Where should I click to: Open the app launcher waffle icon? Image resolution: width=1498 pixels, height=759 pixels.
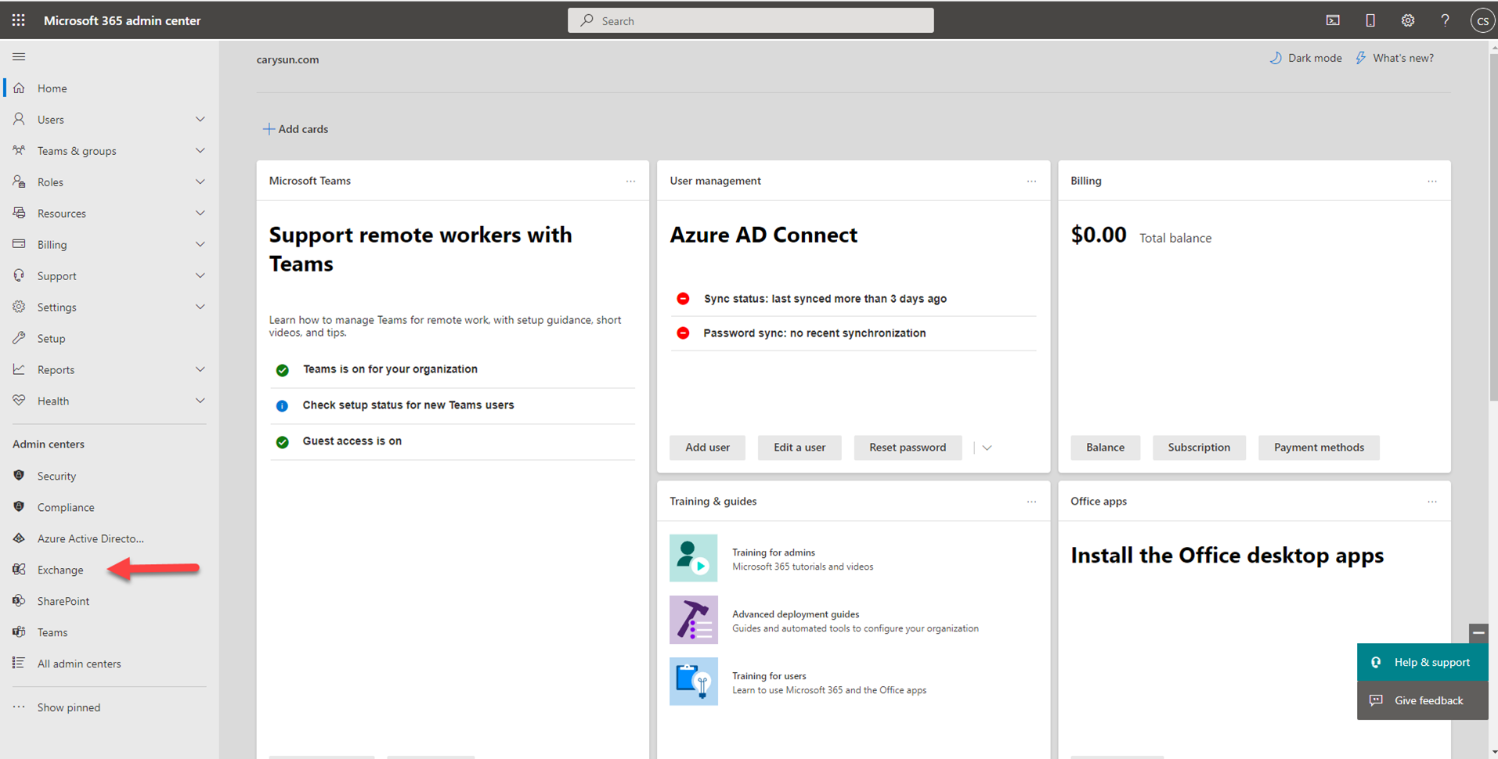(19, 20)
